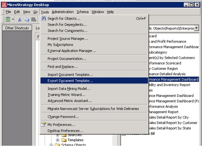Screen dimensions: 202x146
Task: Click the My Preferences menu icon
Action: click(44, 125)
